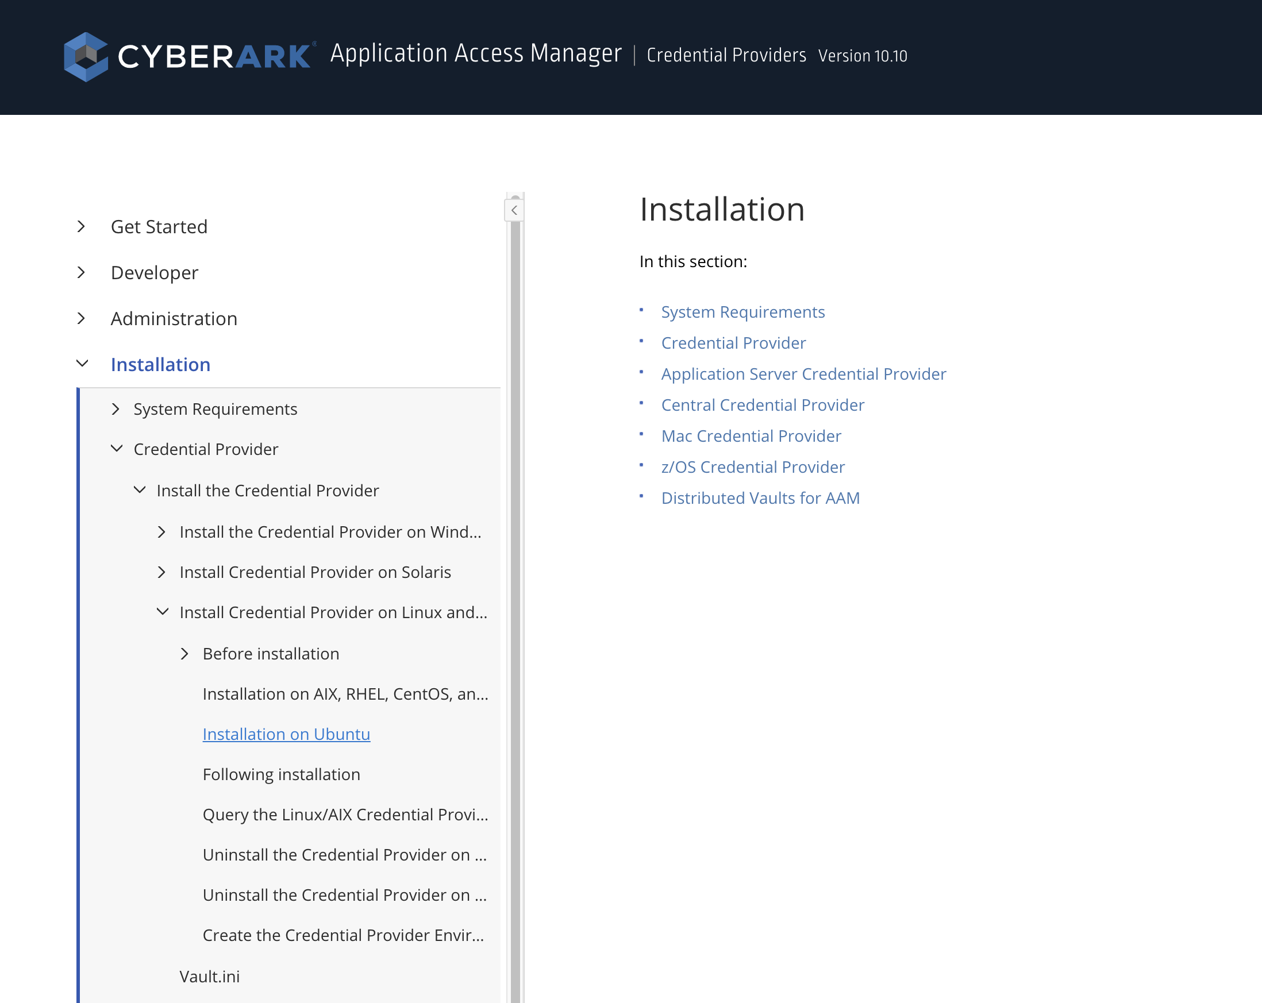1262x1003 pixels.
Task: Open Application Server Credential Provider
Action: [803, 374]
